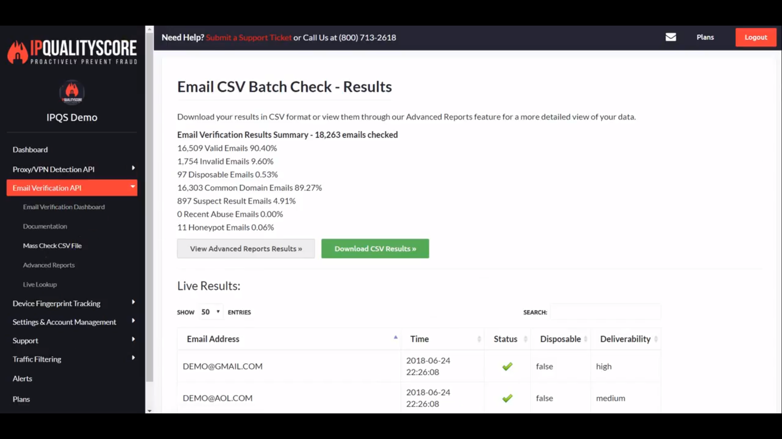Open the envelope messages icon
Image resolution: width=782 pixels, height=439 pixels.
coord(670,37)
